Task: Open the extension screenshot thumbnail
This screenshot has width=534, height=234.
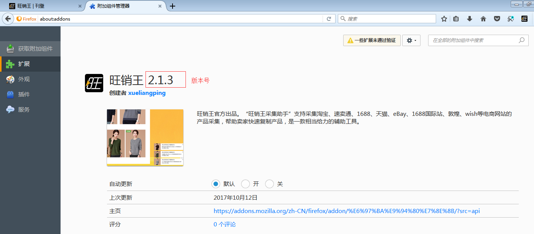Action: click(145, 138)
